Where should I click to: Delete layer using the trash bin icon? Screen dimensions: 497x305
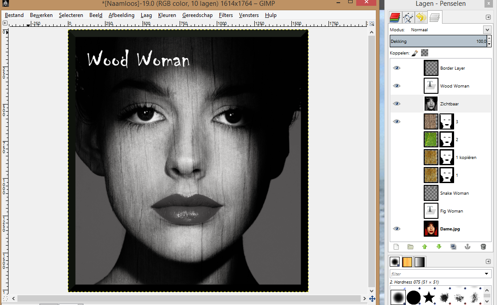[483, 247]
